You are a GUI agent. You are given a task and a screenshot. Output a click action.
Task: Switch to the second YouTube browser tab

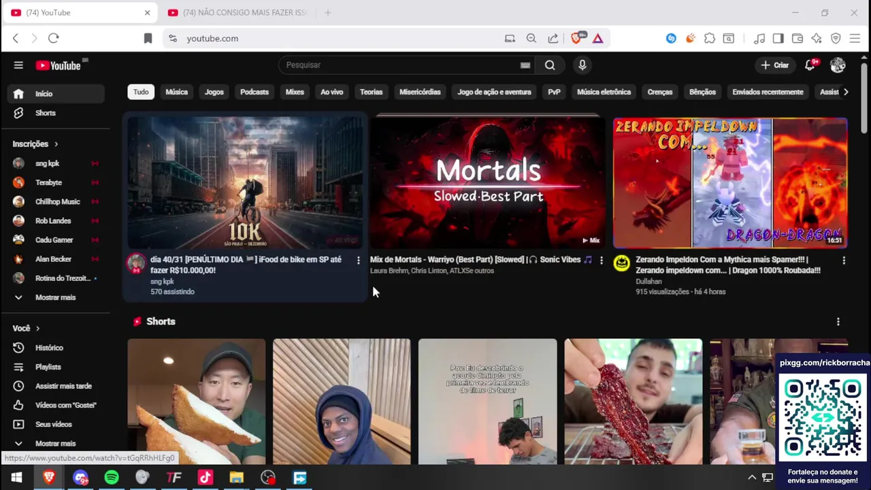[x=240, y=13]
